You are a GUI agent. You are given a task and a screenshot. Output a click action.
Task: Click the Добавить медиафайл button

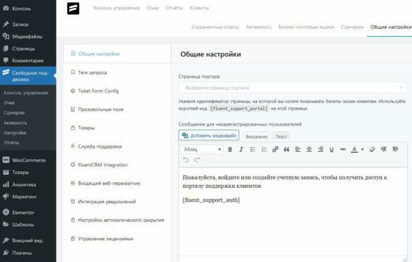(x=208, y=135)
